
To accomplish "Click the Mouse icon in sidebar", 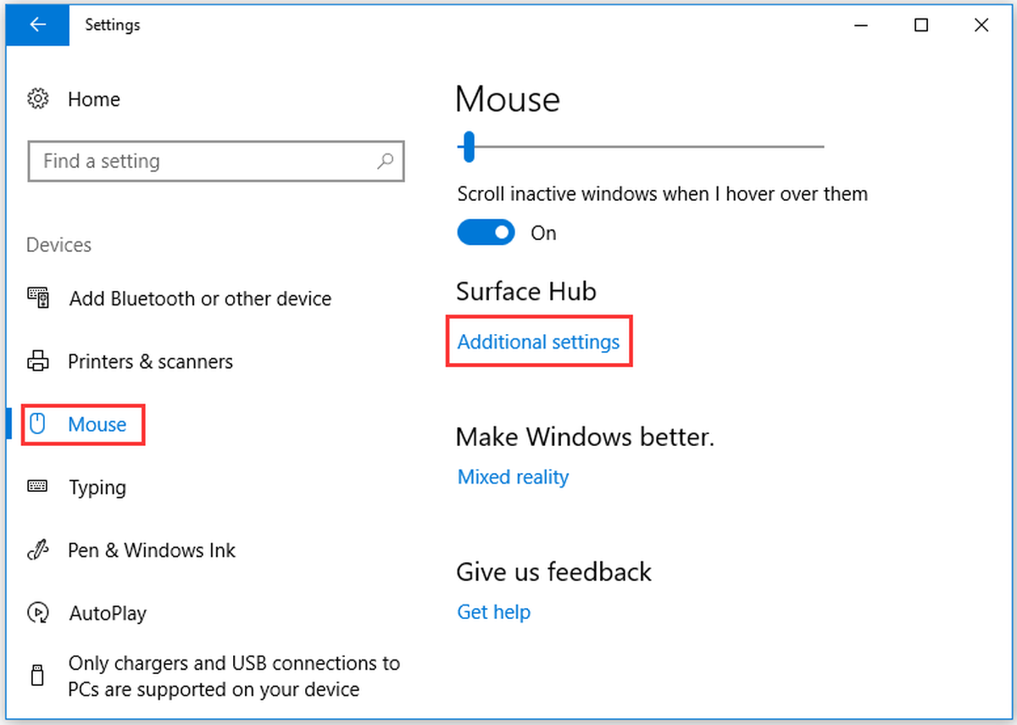I will [37, 424].
